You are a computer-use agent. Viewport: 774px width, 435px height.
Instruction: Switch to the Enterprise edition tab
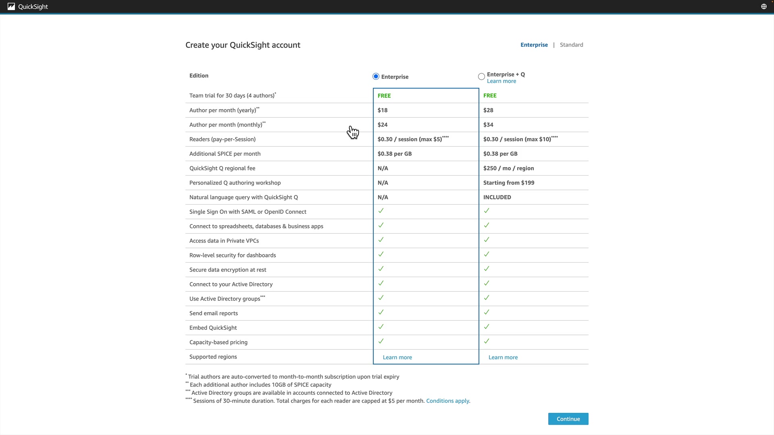click(534, 45)
